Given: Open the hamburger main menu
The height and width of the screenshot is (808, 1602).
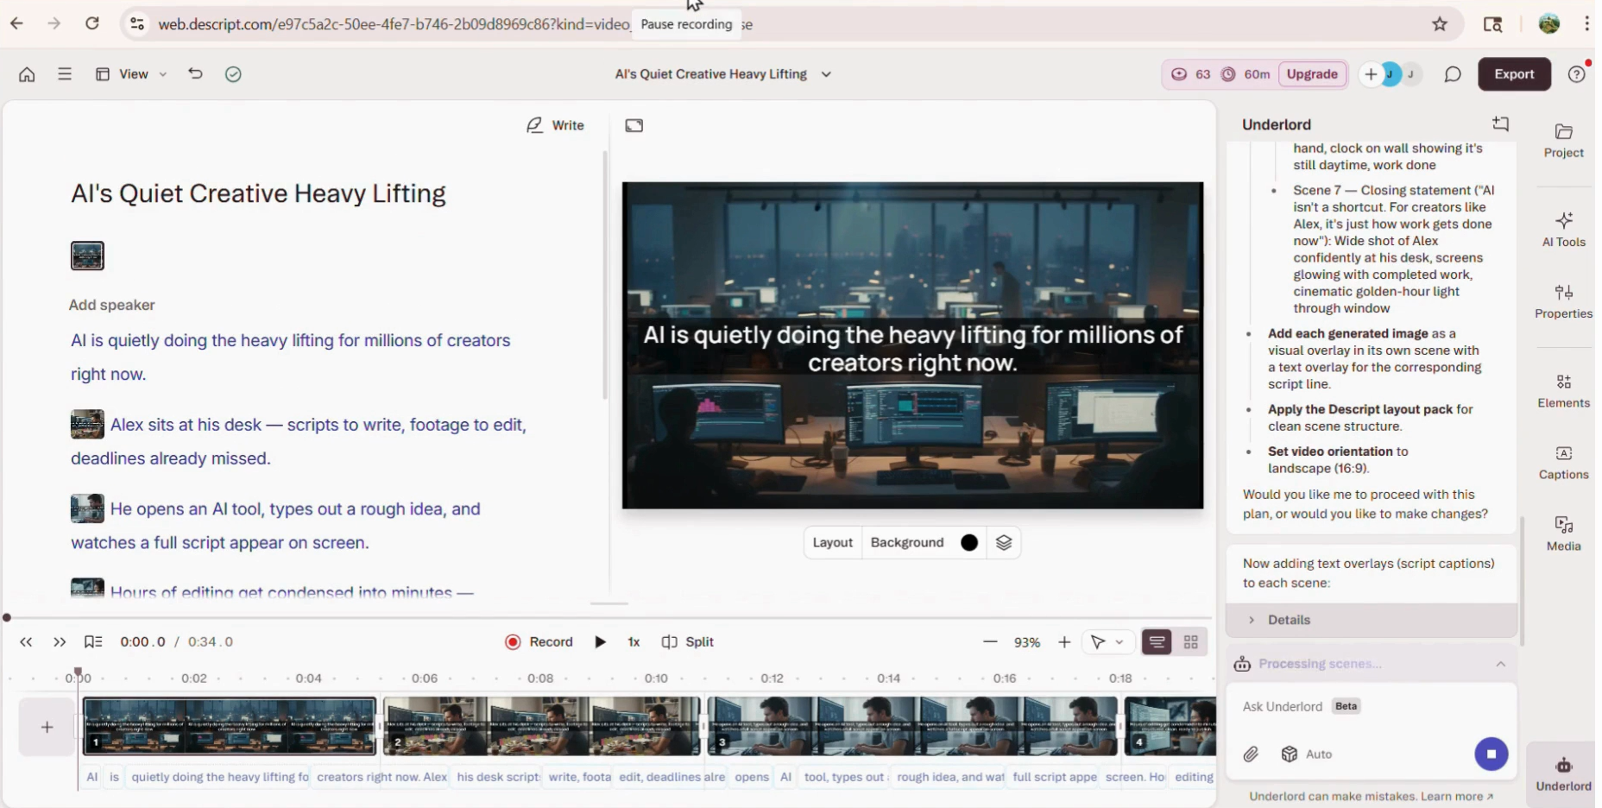Looking at the screenshot, I should pos(65,74).
